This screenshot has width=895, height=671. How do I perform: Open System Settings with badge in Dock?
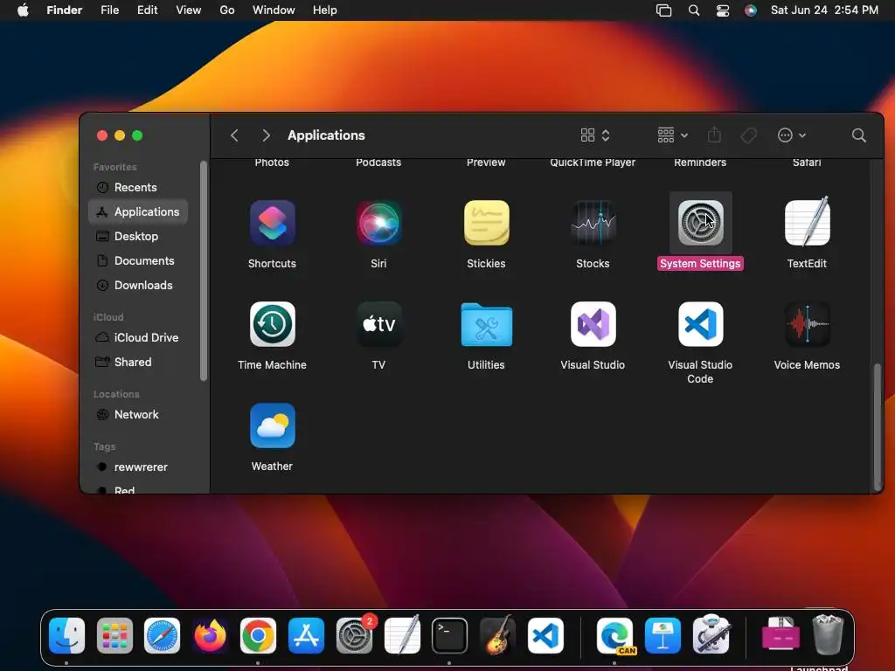pyautogui.click(x=354, y=636)
